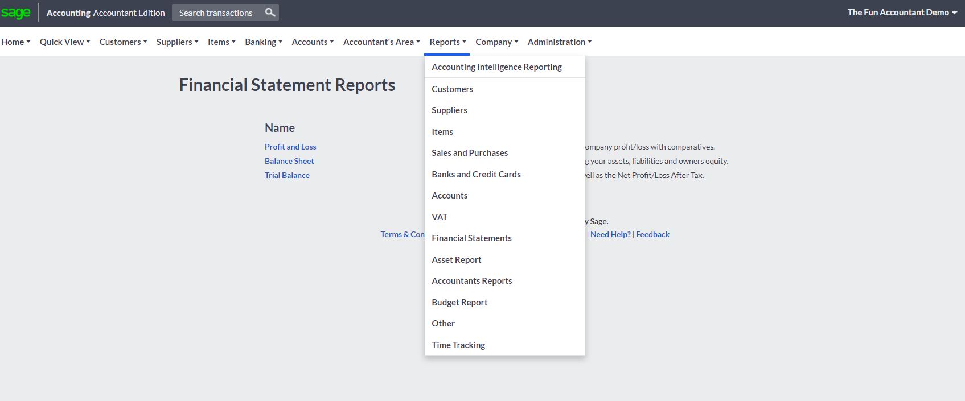The width and height of the screenshot is (965, 401).
Task: Click the Need Help? link
Action: pyautogui.click(x=610, y=234)
